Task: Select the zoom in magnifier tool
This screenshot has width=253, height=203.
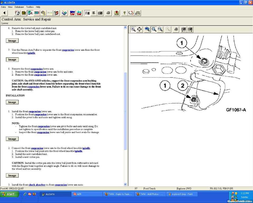Action: [133, 29]
